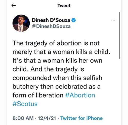Click the line mentioning selfish
The width and height of the screenshot is (128, 125).
pyautogui.click(x=57, y=78)
